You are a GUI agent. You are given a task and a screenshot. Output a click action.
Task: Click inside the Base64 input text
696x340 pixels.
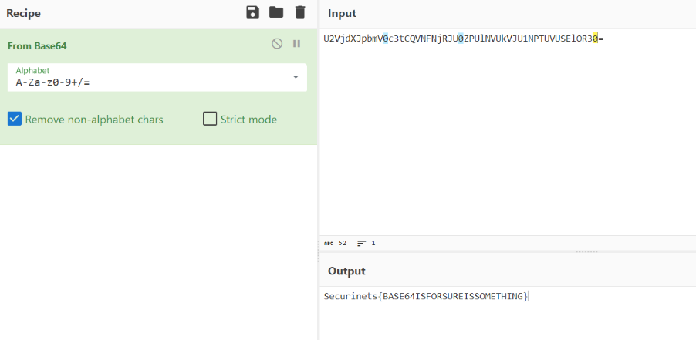tap(464, 39)
